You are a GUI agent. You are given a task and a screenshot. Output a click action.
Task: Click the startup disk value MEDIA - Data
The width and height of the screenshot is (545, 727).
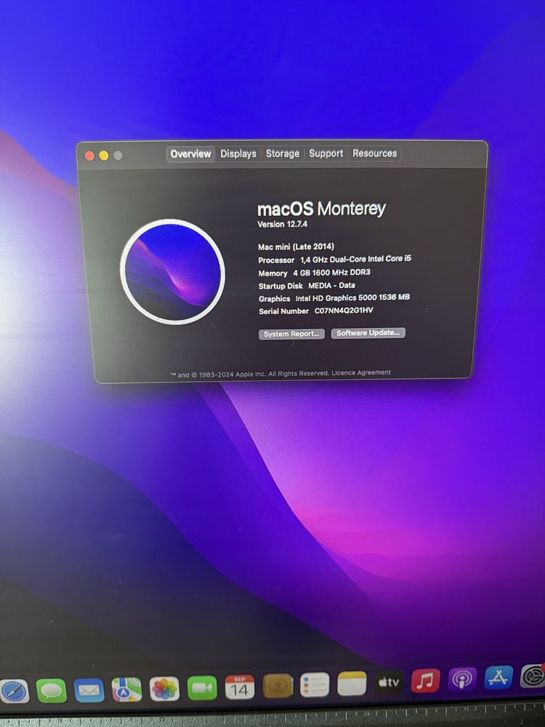[331, 285]
